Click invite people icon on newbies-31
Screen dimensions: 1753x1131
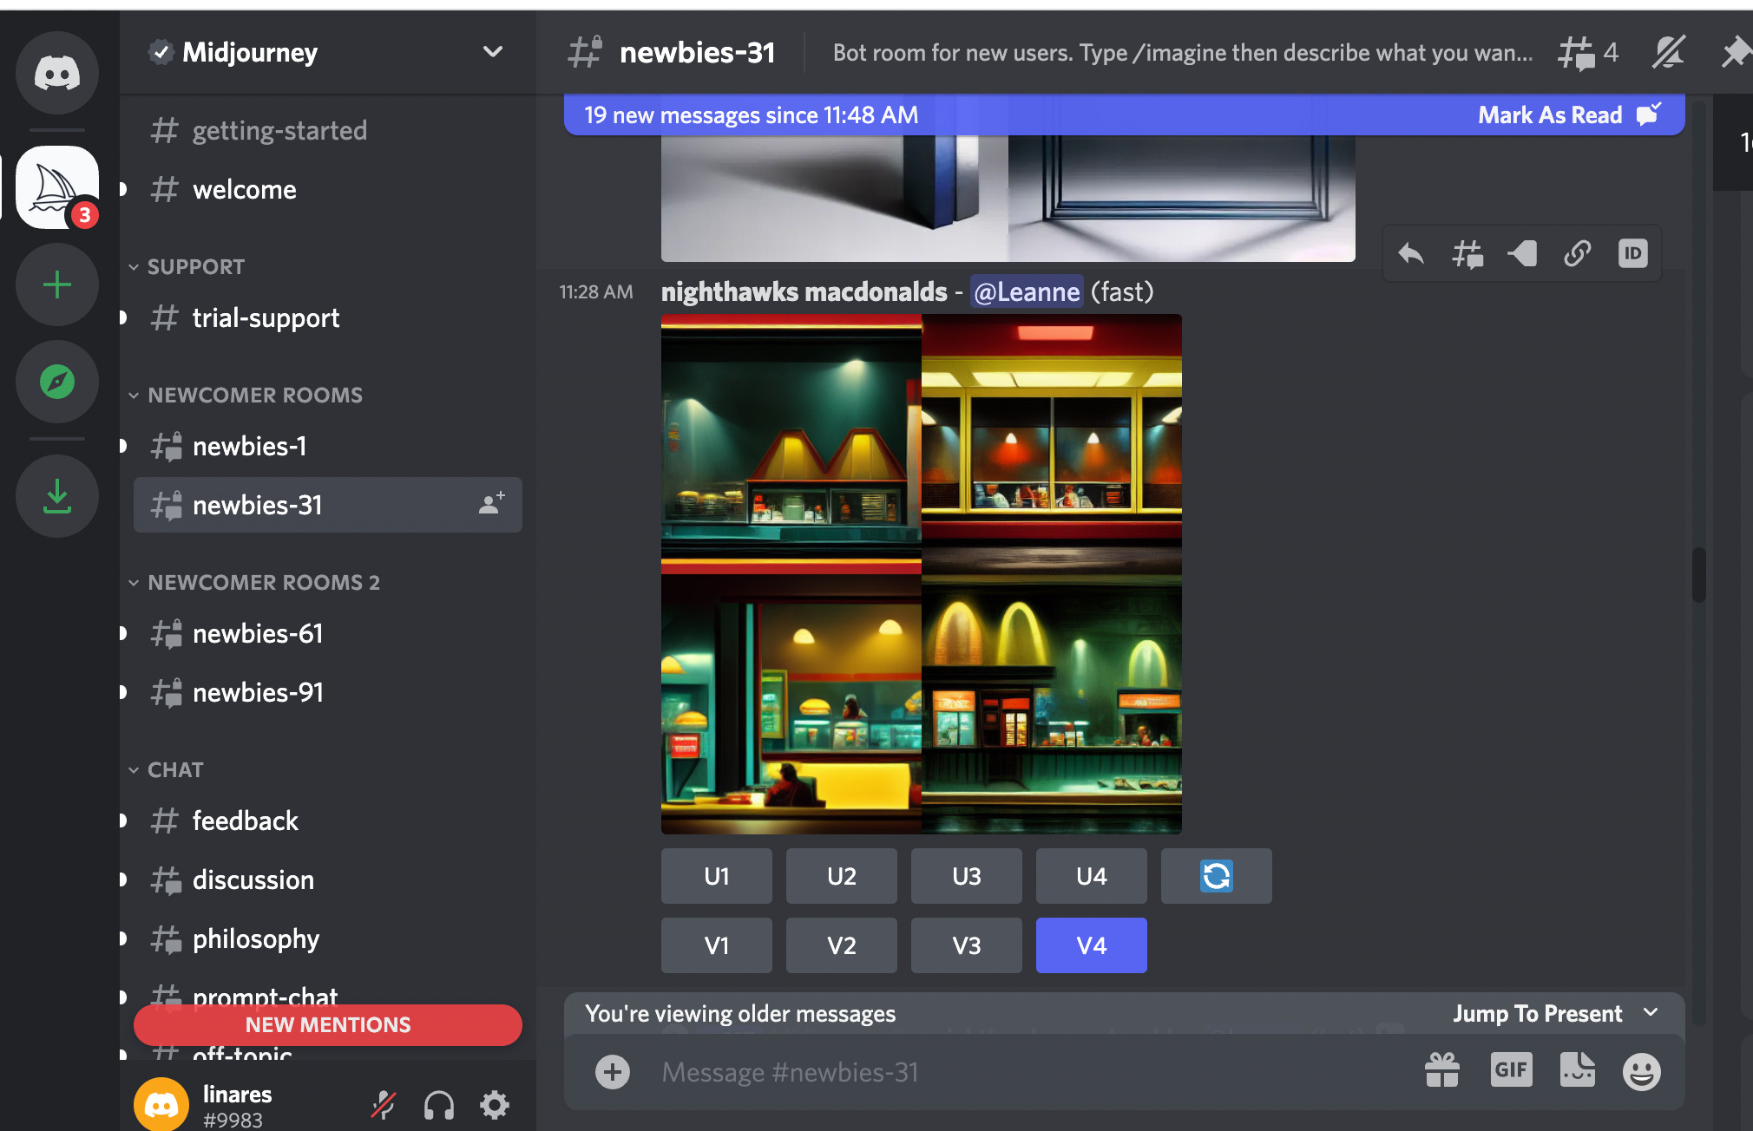(x=492, y=503)
